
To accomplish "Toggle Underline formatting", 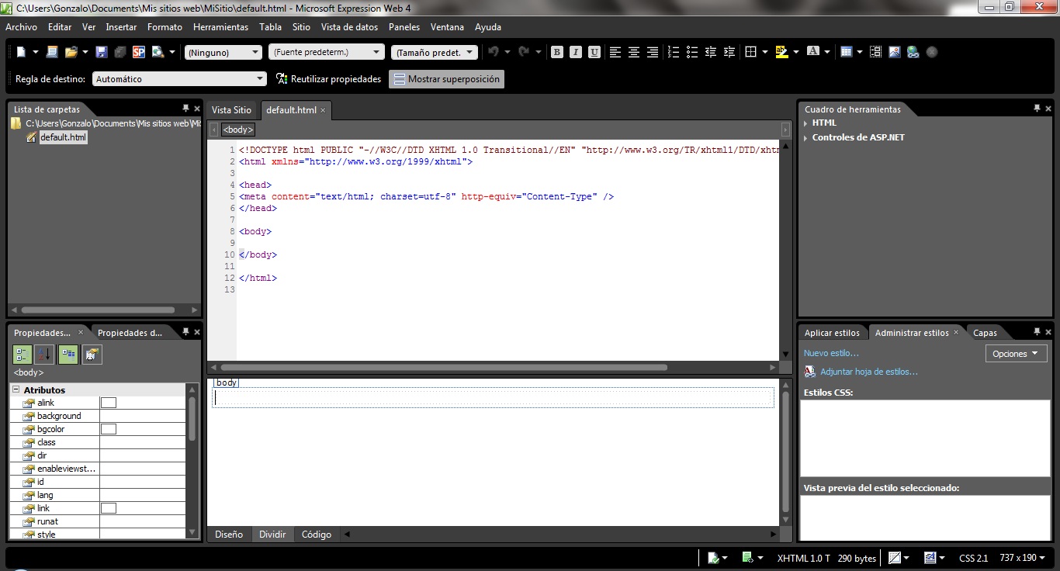I will (594, 52).
